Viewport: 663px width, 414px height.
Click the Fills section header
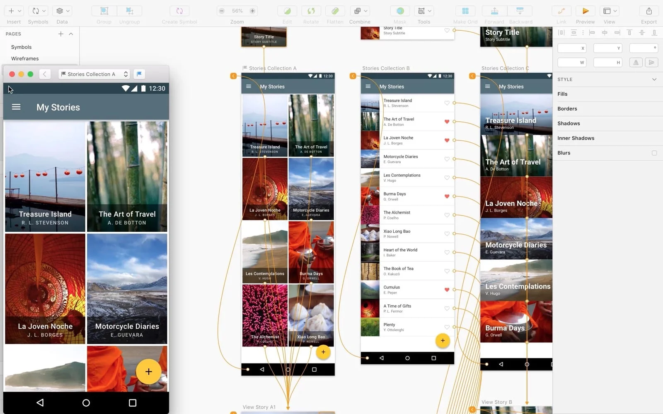tap(563, 94)
